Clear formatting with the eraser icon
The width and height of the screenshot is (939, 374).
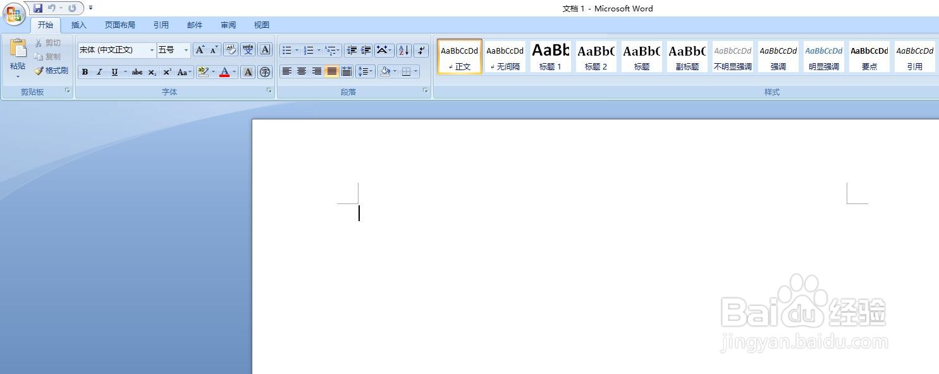231,50
